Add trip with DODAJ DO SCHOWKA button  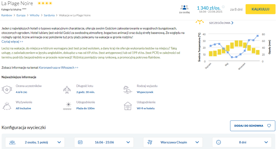(252, 126)
